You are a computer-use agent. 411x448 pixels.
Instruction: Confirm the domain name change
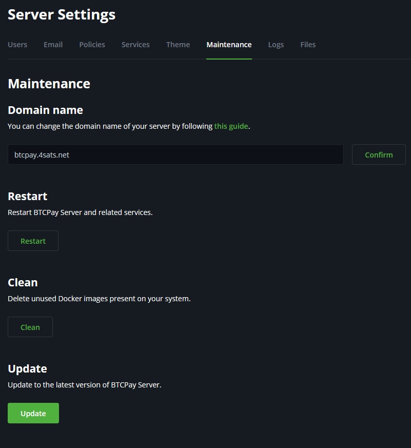(379, 154)
